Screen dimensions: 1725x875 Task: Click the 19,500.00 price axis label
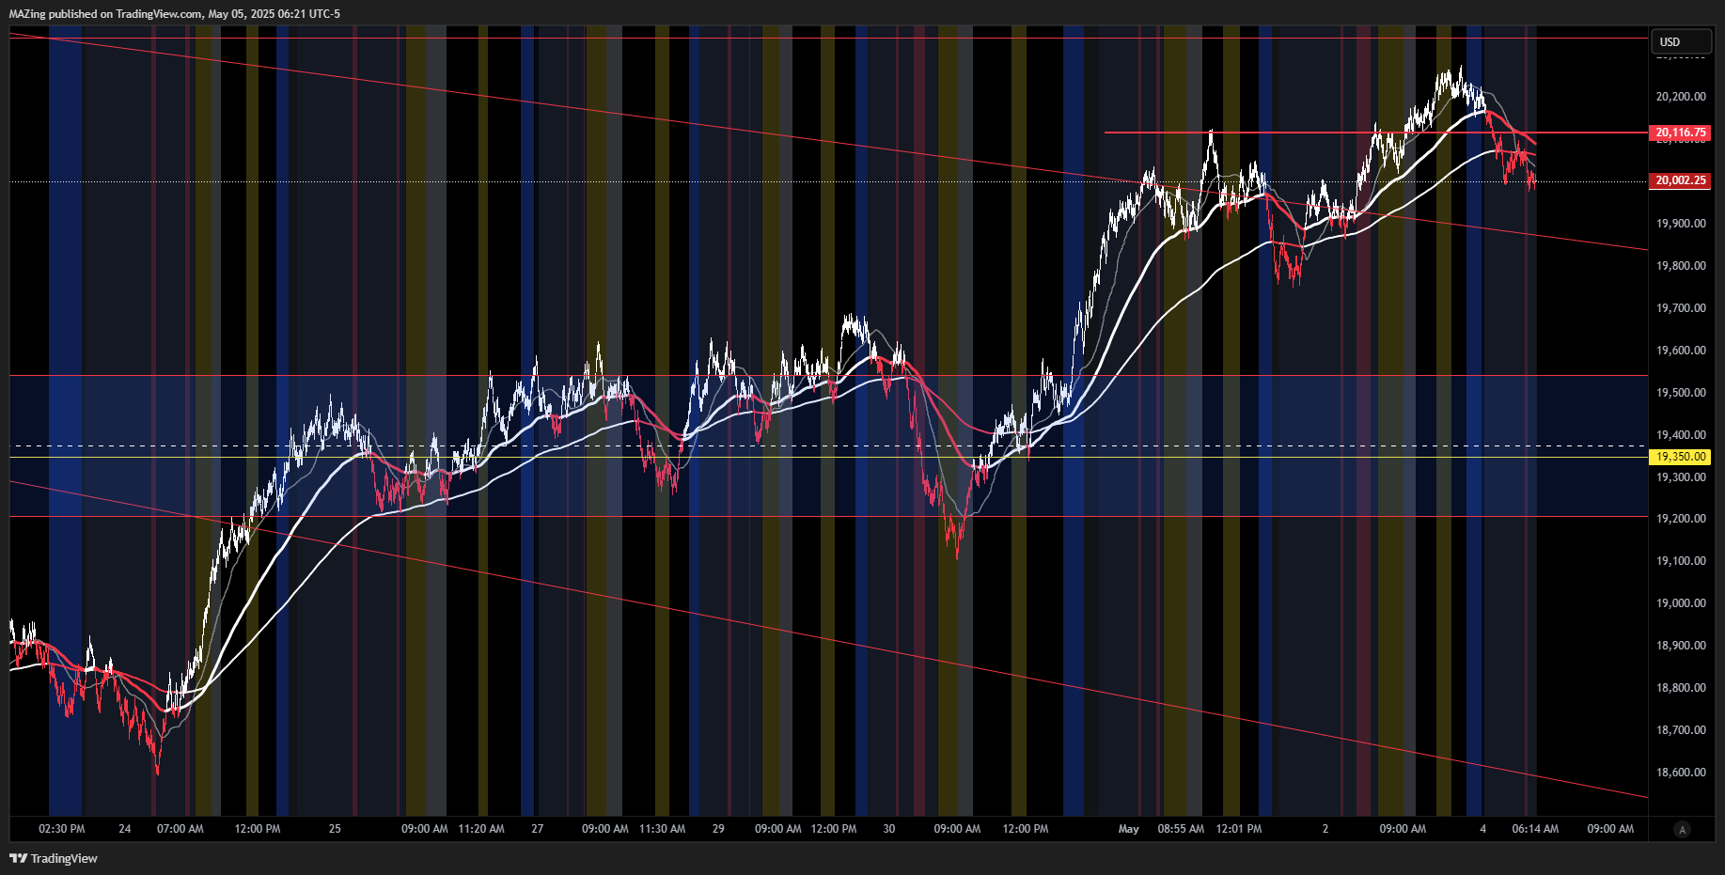click(1681, 393)
